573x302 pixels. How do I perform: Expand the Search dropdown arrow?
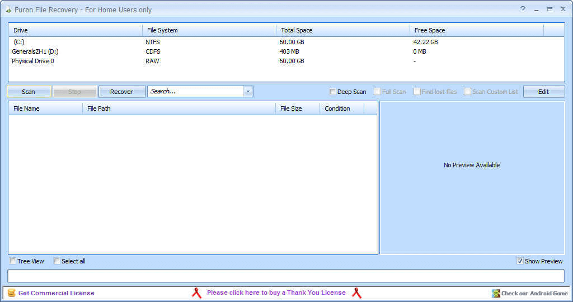pos(248,92)
